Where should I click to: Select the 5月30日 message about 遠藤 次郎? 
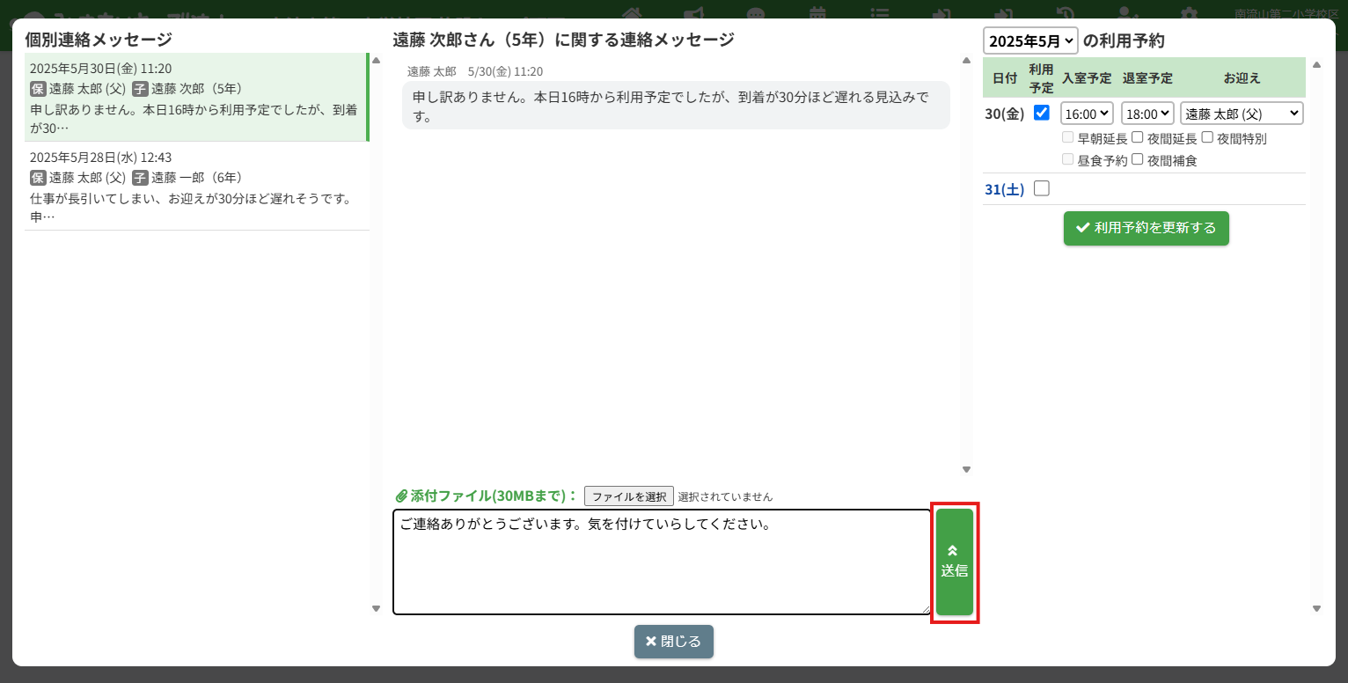click(196, 98)
